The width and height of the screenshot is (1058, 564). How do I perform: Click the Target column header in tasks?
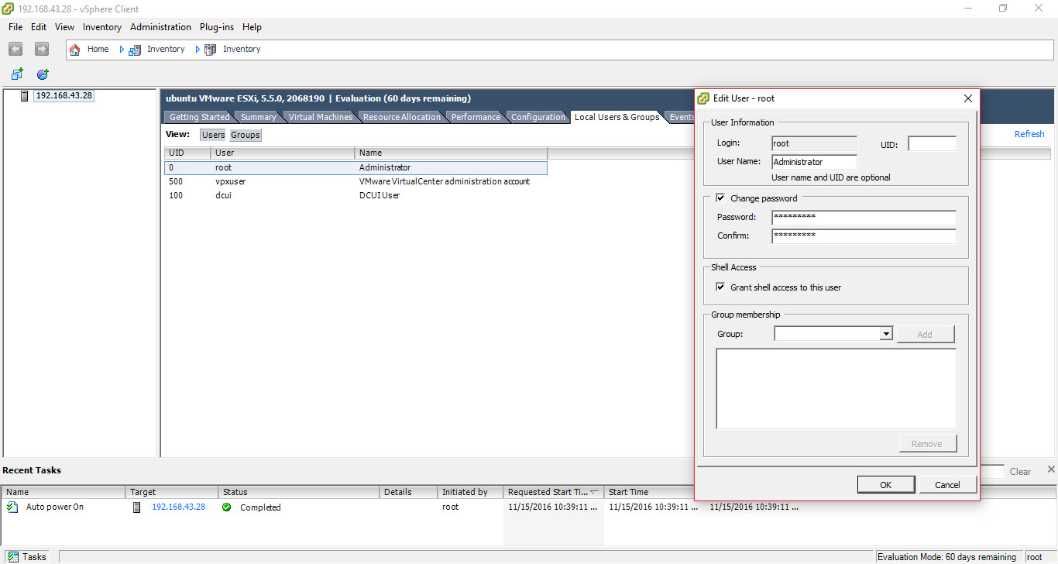[x=172, y=492]
